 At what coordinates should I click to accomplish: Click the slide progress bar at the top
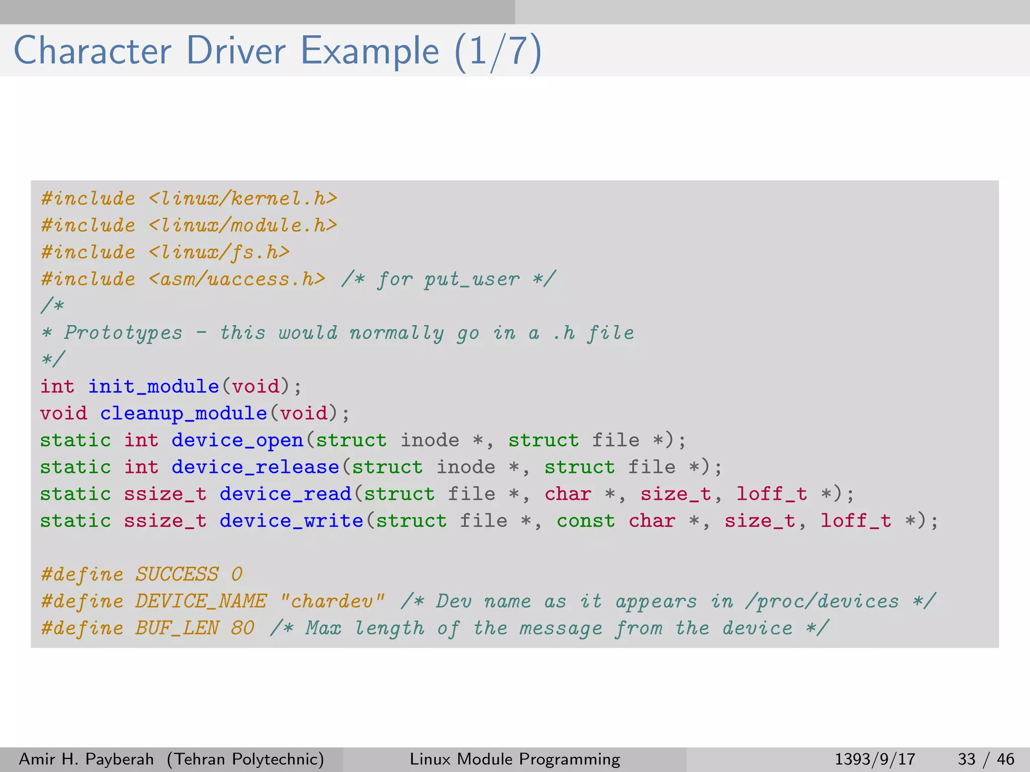[x=515, y=12]
